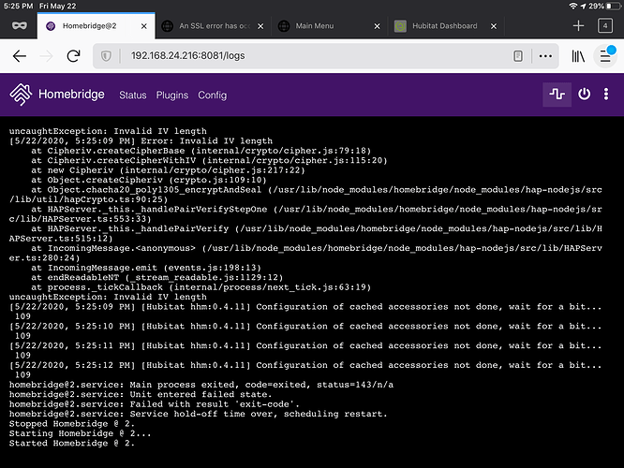
Task: Click 'Starting Homebridge @ 2...' line
Action: click(x=80, y=433)
